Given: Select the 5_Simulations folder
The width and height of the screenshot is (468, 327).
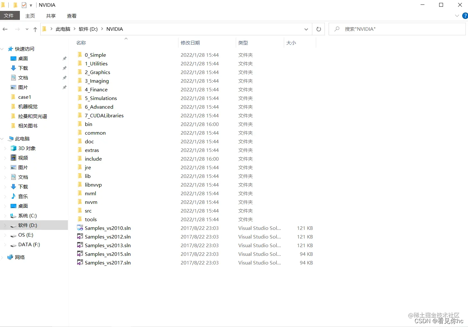Looking at the screenshot, I should [x=101, y=98].
